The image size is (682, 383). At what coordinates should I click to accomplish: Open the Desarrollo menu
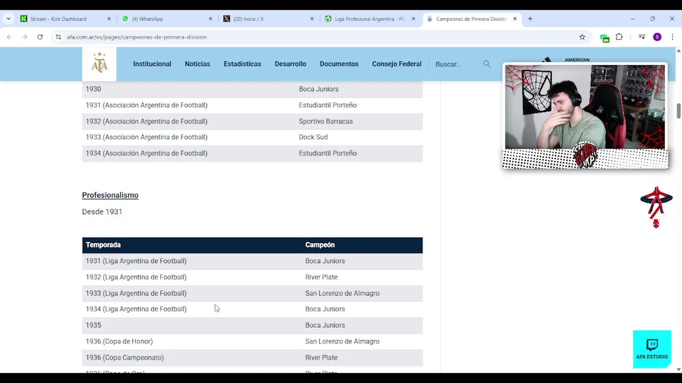click(290, 64)
